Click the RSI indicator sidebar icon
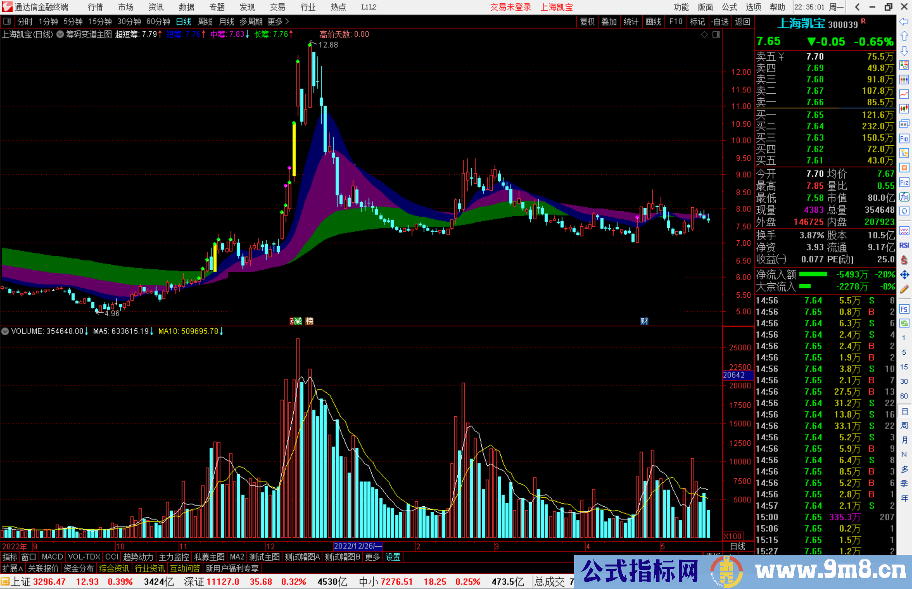912x589 pixels. (904, 245)
